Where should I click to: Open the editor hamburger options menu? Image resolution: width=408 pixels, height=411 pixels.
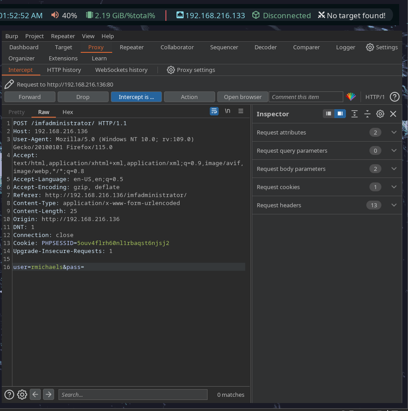(241, 111)
